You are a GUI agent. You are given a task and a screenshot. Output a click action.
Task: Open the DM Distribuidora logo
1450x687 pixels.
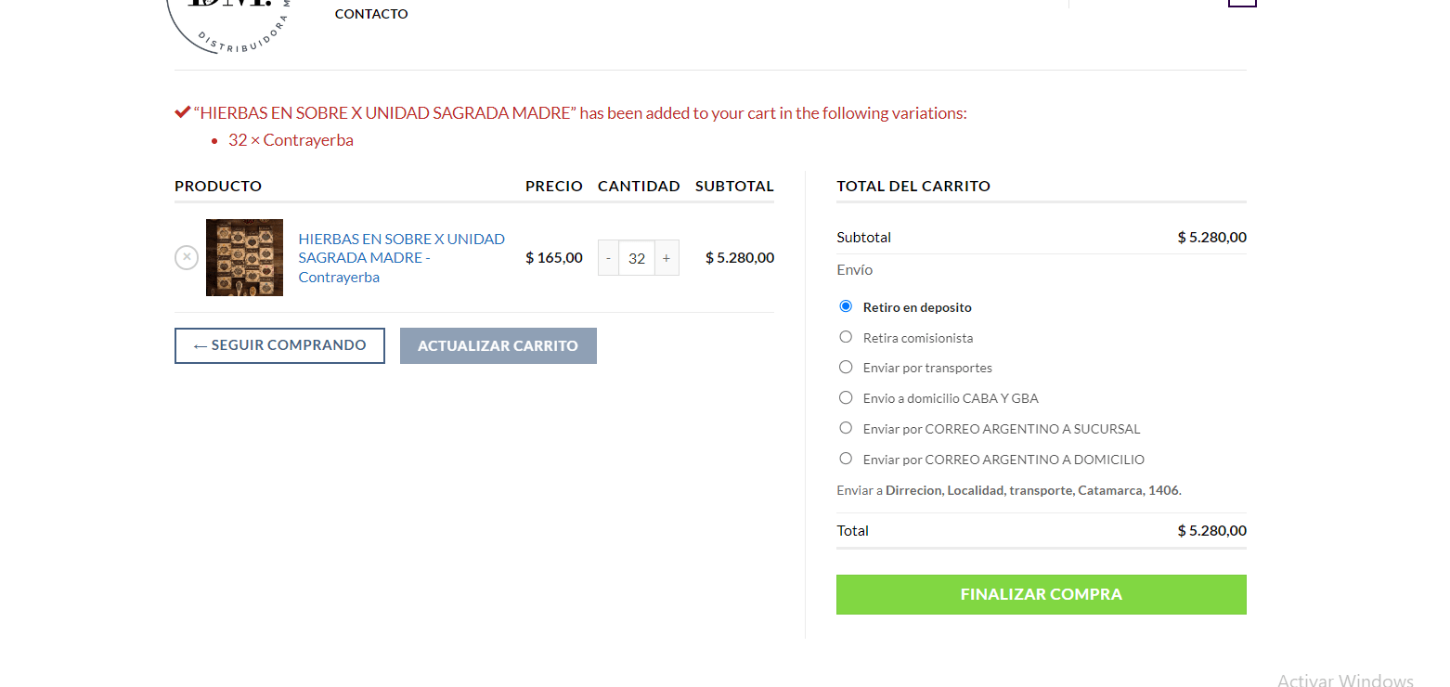point(229,26)
